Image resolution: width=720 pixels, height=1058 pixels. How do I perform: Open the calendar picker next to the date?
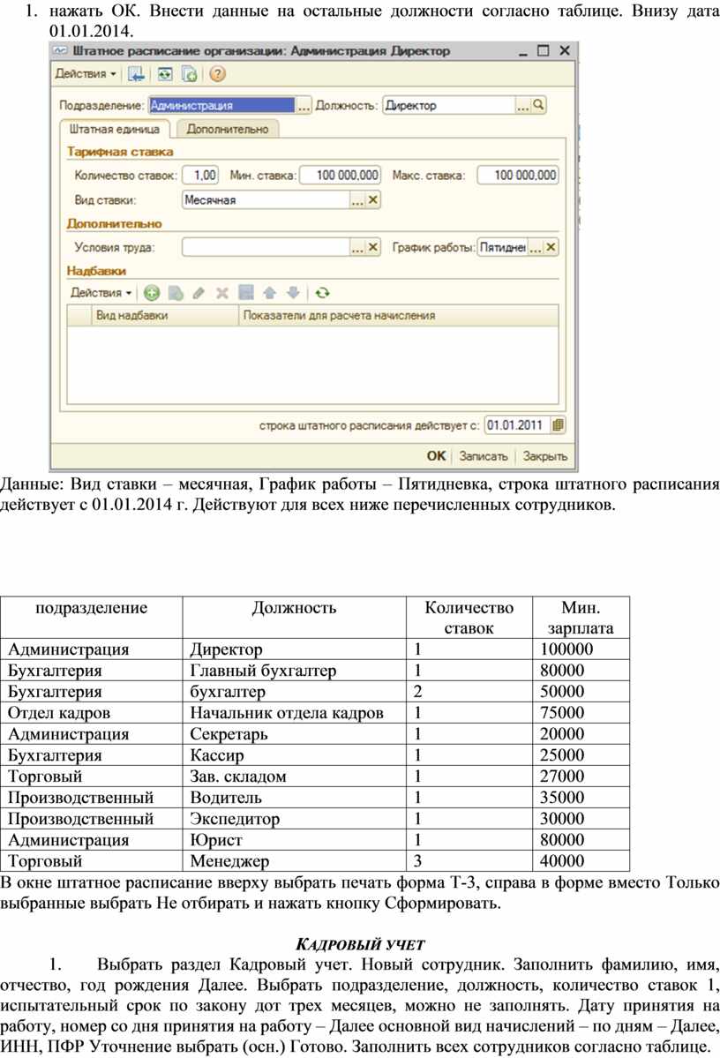[558, 426]
